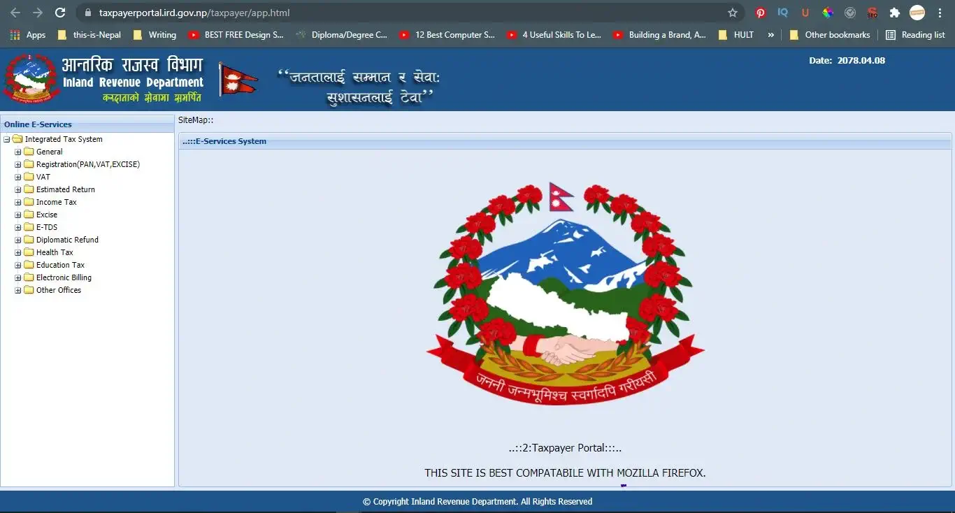Open the 4 Useful Skills bookmark
Image resolution: width=955 pixels, height=513 pixels.
tap(554, 35)
